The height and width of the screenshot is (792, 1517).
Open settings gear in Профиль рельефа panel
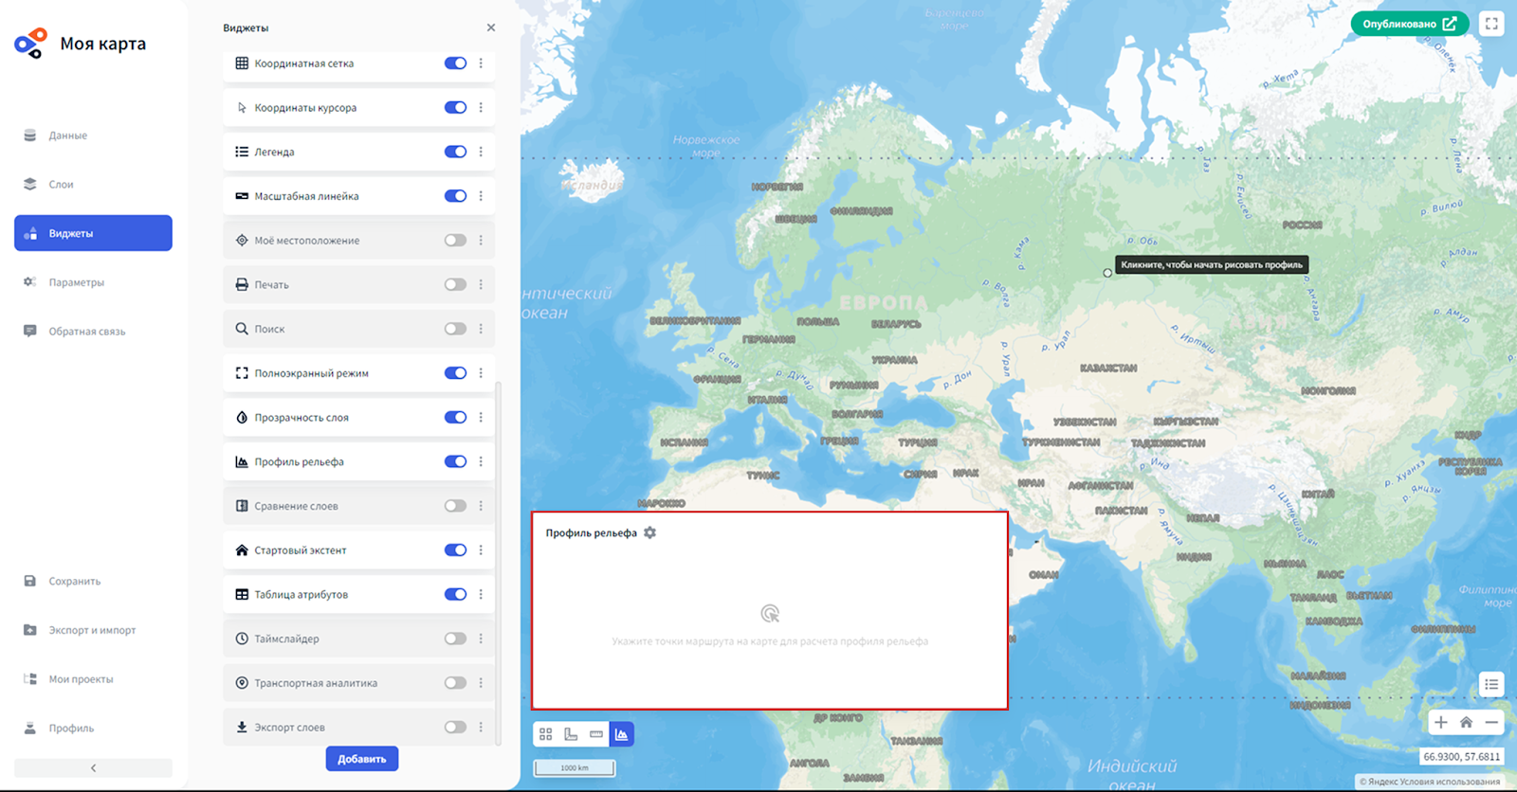[x=649, y=532]
